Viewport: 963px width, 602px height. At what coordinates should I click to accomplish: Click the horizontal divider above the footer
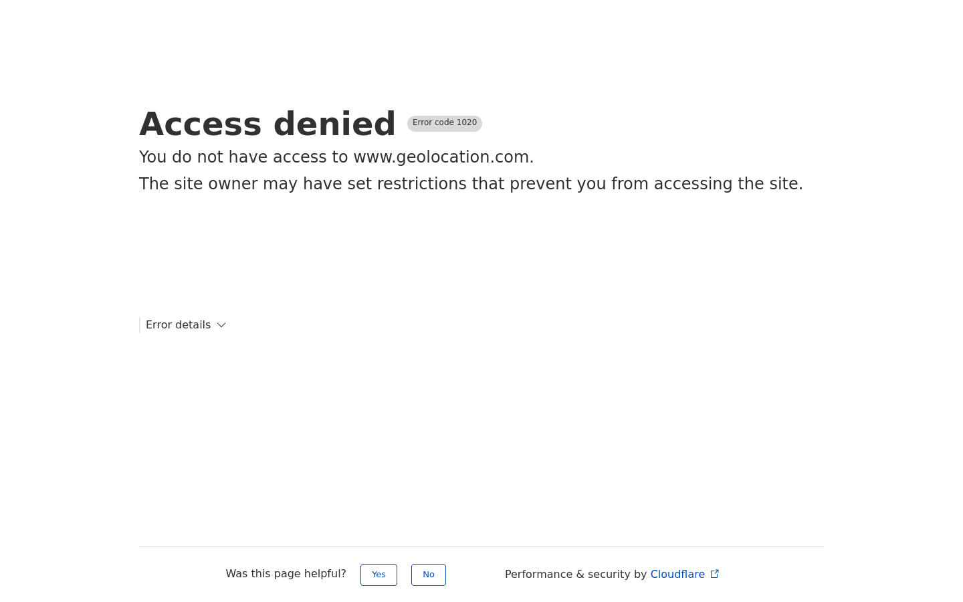click(x=481, y=546)
